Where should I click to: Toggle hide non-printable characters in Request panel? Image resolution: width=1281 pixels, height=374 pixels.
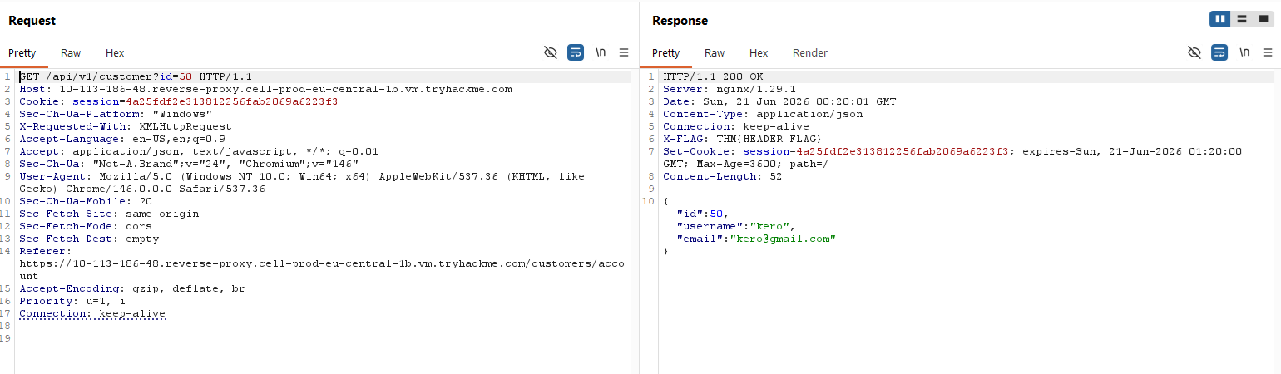tap(550, 52)
